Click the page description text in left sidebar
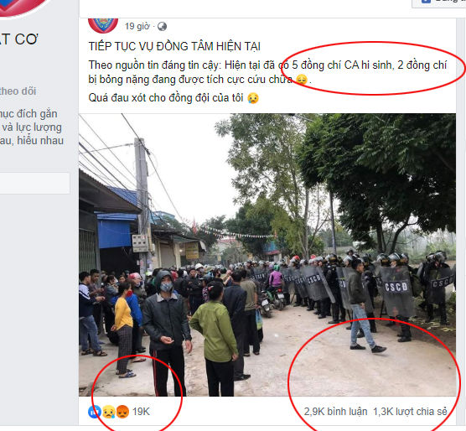The image size is (466, 431). click(x=32, y=127)
